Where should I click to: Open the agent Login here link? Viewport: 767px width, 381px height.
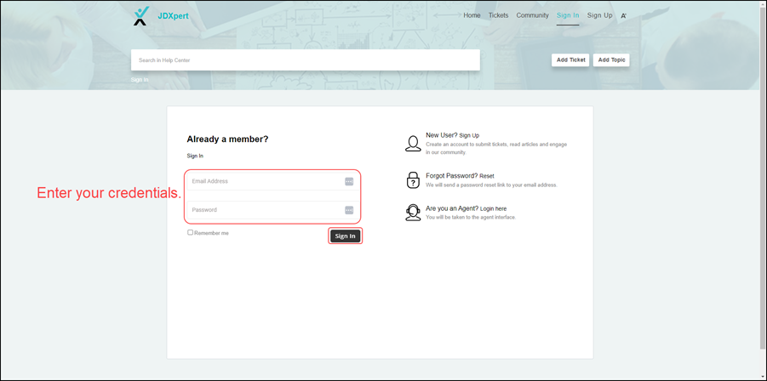493,208
